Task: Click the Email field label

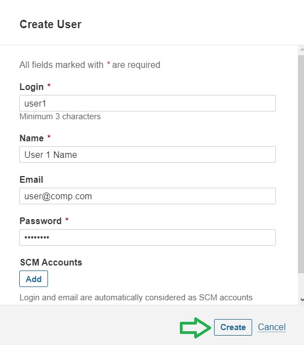Action: click(x=31, y=179)
